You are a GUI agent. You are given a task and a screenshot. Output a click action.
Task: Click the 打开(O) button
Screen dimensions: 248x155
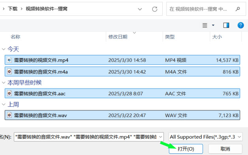pyautogui.click(x=186, y=149)
